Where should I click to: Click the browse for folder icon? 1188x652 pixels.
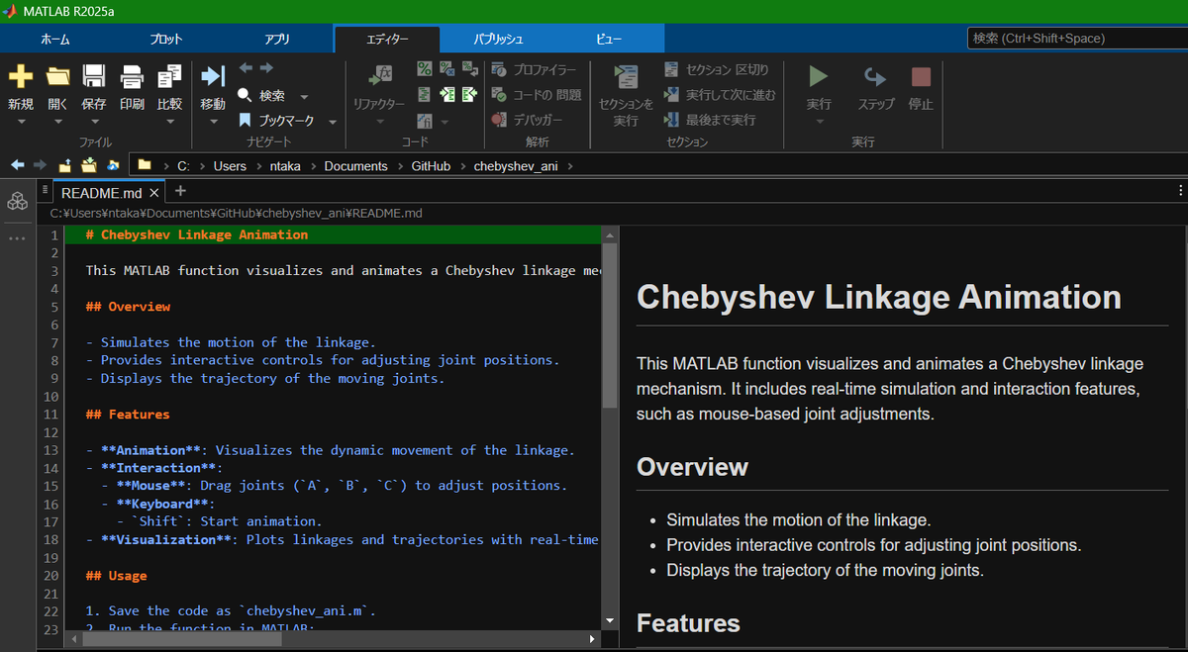tap(89, 165)
